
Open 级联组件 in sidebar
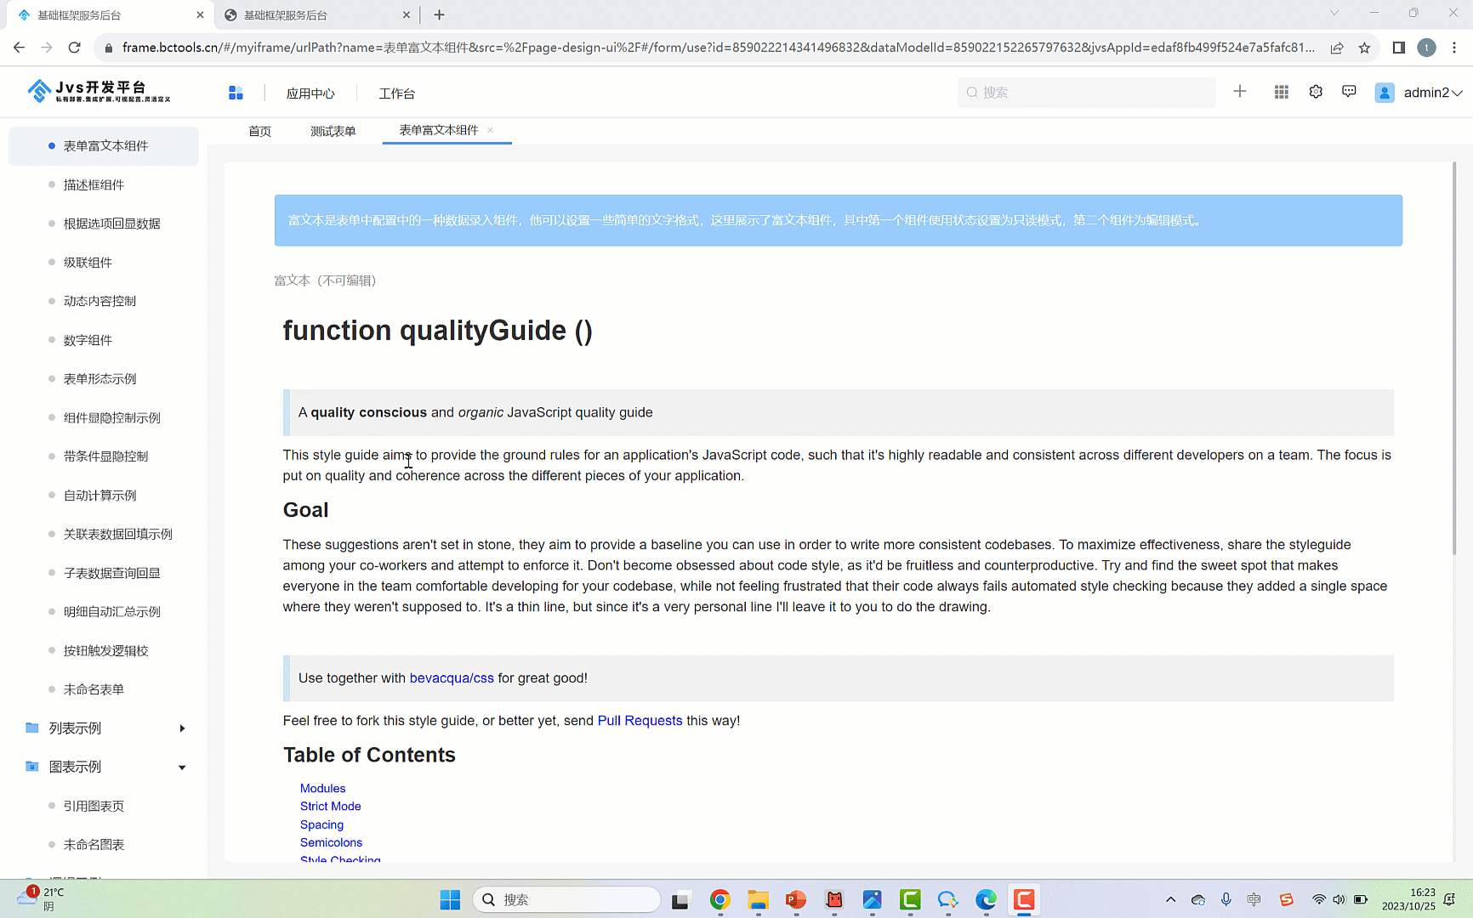point(88,263)
